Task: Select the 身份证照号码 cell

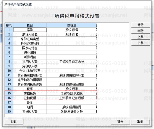Action: (30, 43)
